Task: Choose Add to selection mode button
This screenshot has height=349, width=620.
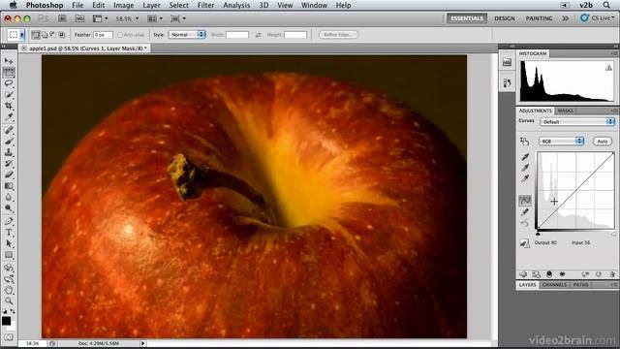Action: [45, 35]
